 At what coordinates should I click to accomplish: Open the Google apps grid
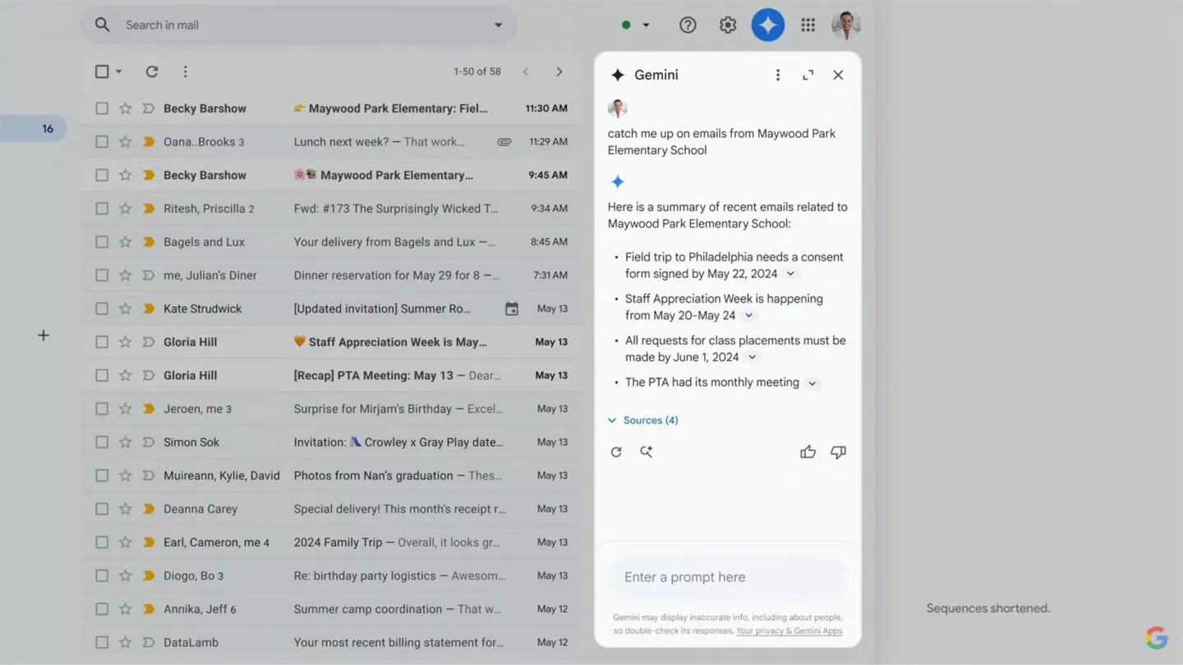point(808,25)
